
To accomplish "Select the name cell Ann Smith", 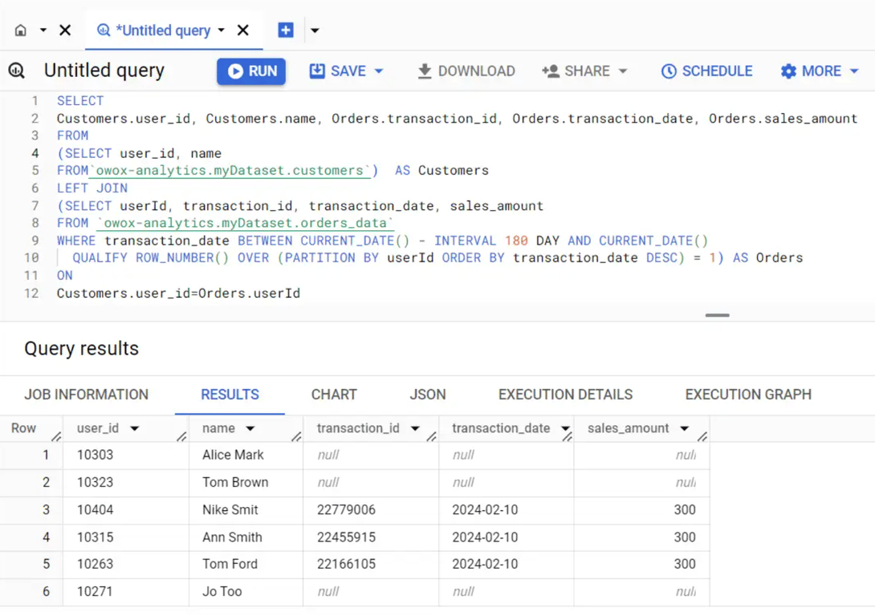I will coord(246,537).
